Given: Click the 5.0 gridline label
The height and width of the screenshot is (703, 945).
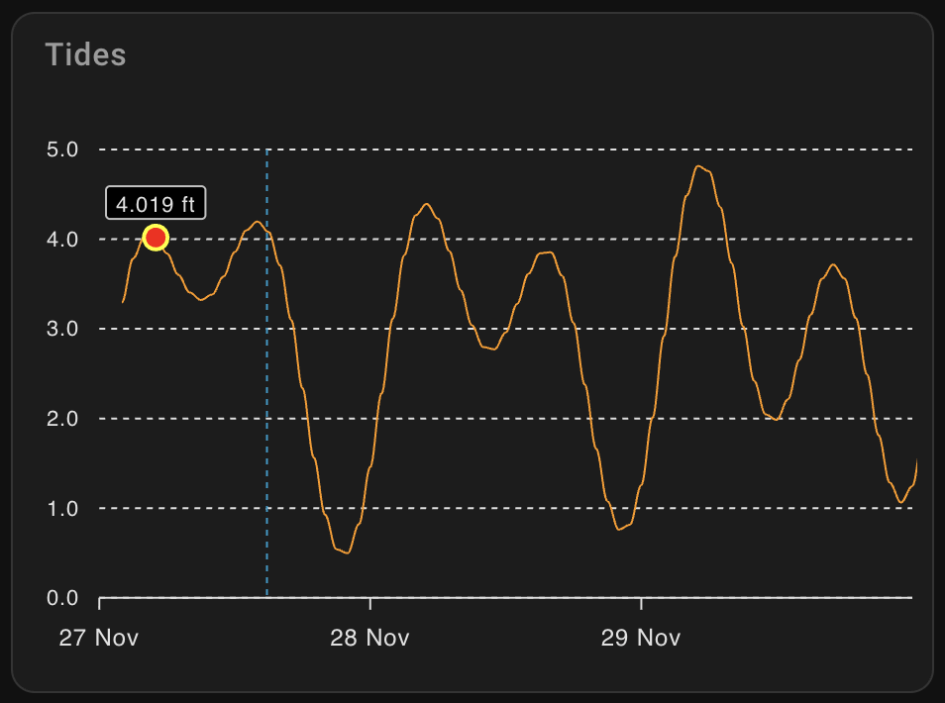Looking at the screenshot, I should pos(61,150).
